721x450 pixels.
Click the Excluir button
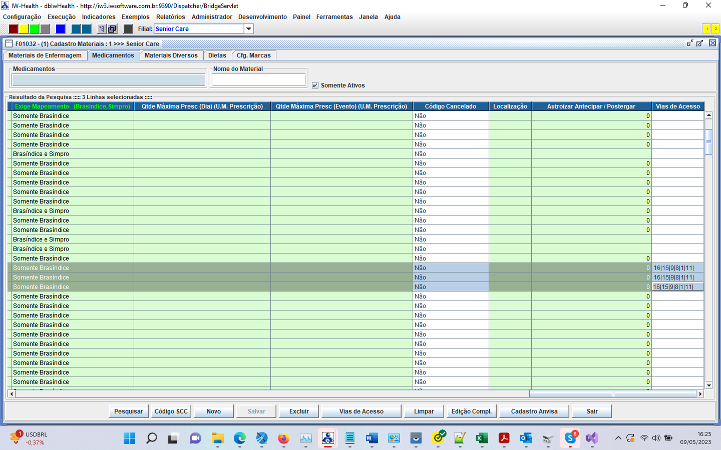click(x=299, y=411)
